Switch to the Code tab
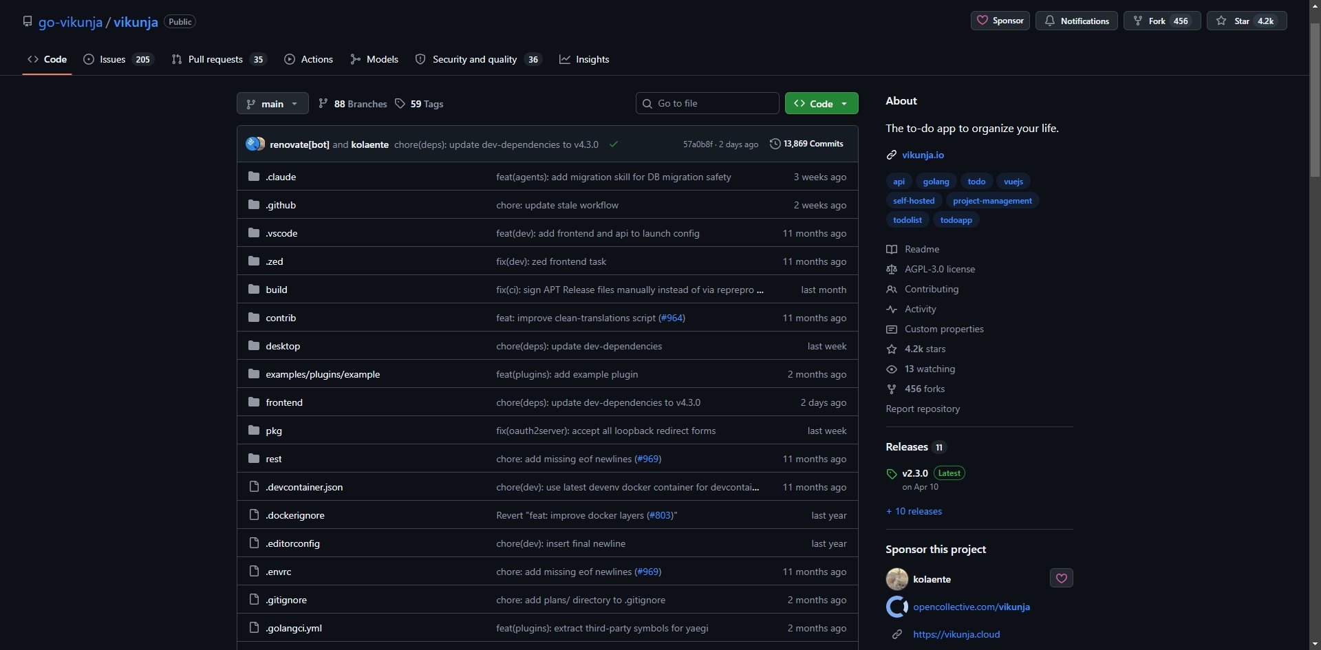The image size is (1321, 650). (47, 59)
